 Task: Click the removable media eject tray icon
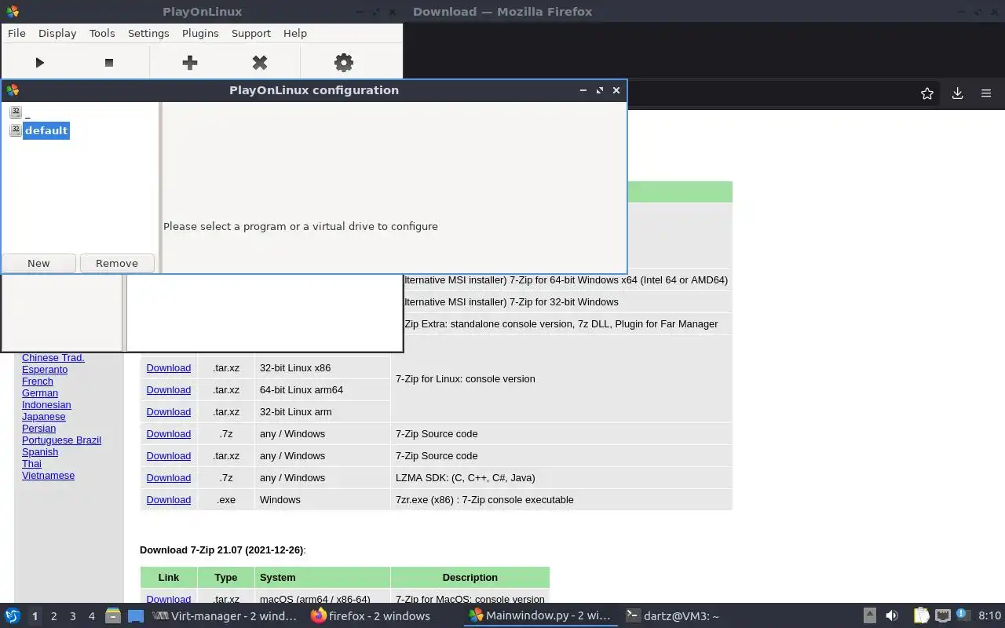point(870,616)
